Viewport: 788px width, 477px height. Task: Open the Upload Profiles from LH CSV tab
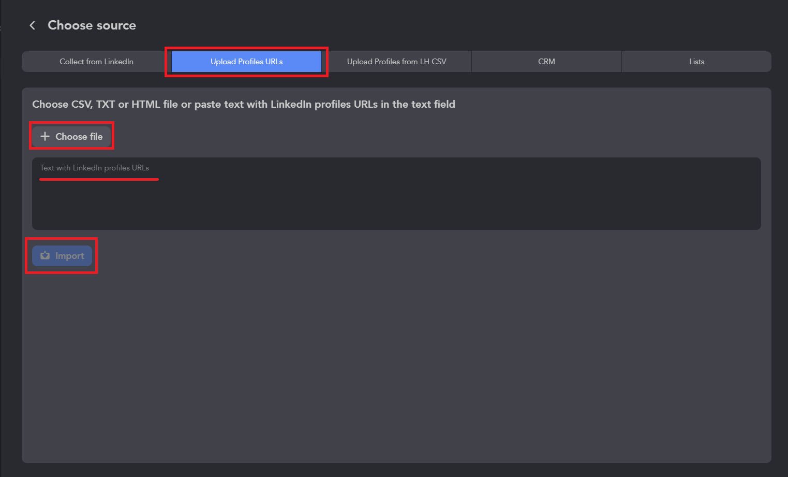point(396,62)
